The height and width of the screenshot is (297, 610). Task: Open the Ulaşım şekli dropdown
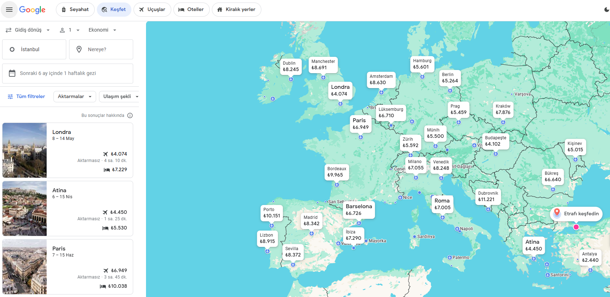coord(120,96)
